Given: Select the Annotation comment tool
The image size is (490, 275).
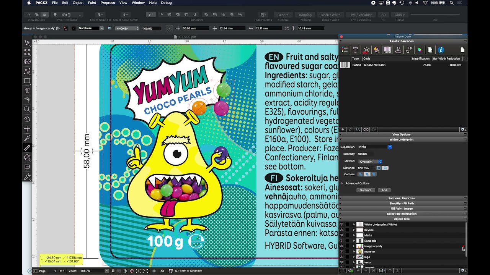Looking at the screenshot, I should click(27, 167).
